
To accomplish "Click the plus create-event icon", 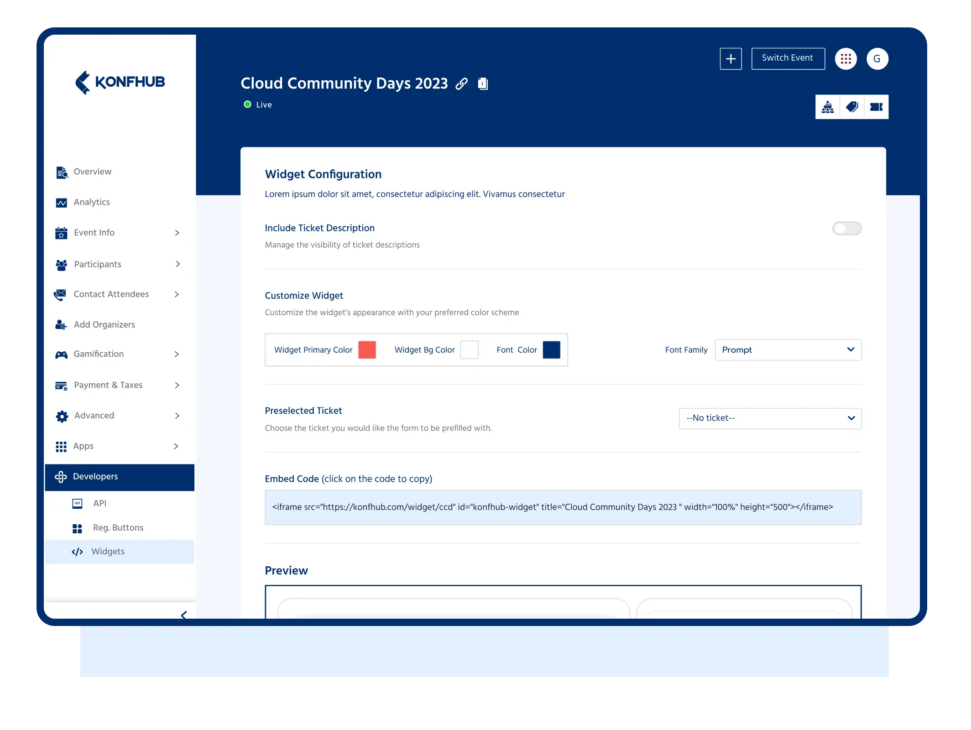I will (731, 58).
